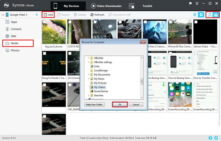Image resolution: width=221 pixels, height=141 pixels.
Task: Select the iPhone home screen ScreenRecording thumbnail
Action: (180, 95)
